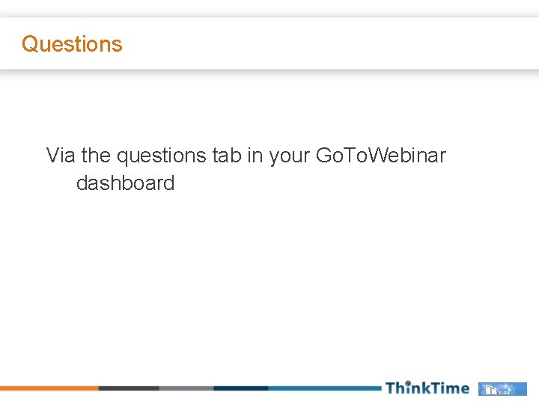
Task: Click the word Via at the start of the text
Action: tap(61, 155)
